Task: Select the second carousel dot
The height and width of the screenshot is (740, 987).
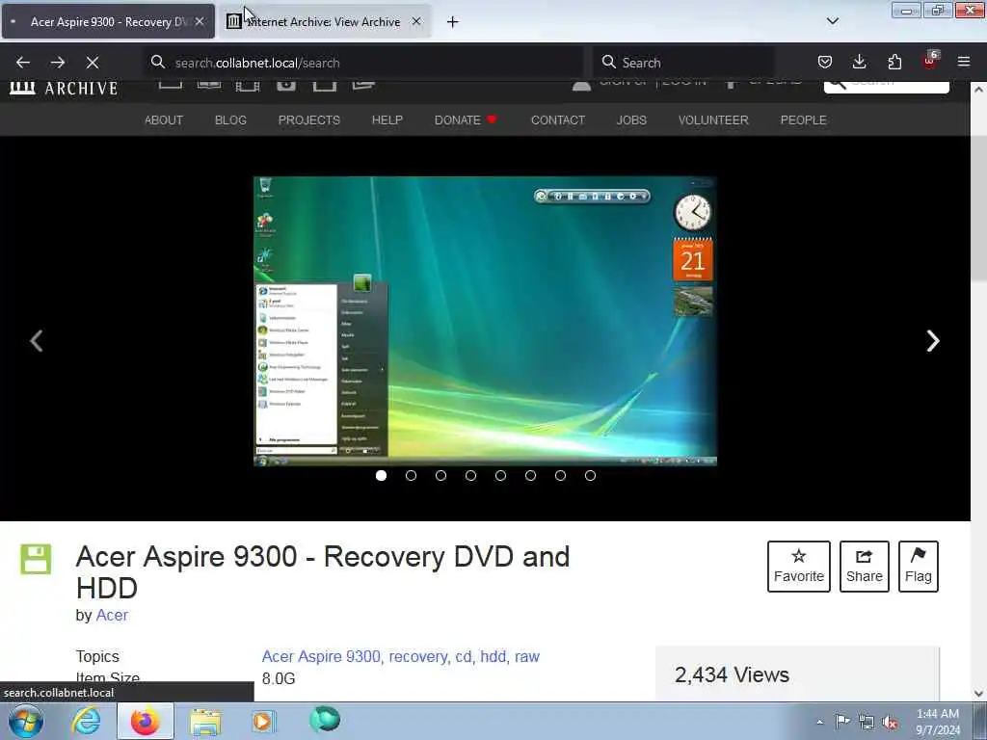Action: (411, 476)
